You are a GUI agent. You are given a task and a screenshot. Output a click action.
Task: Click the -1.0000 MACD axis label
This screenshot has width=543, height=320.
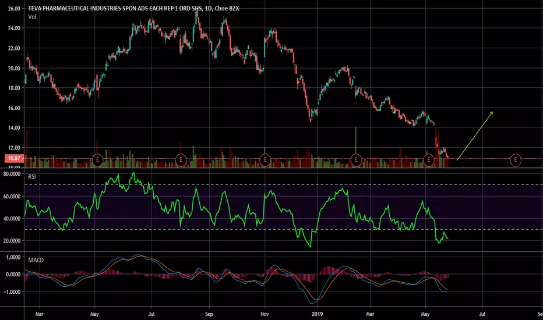pos(12,291)
